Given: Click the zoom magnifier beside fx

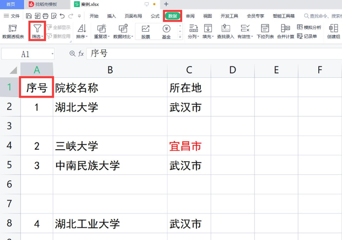Looking at the screenshot, I should [72, 53].
